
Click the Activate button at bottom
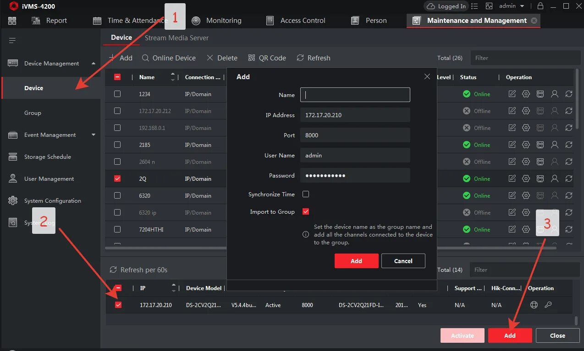point(463,335)
